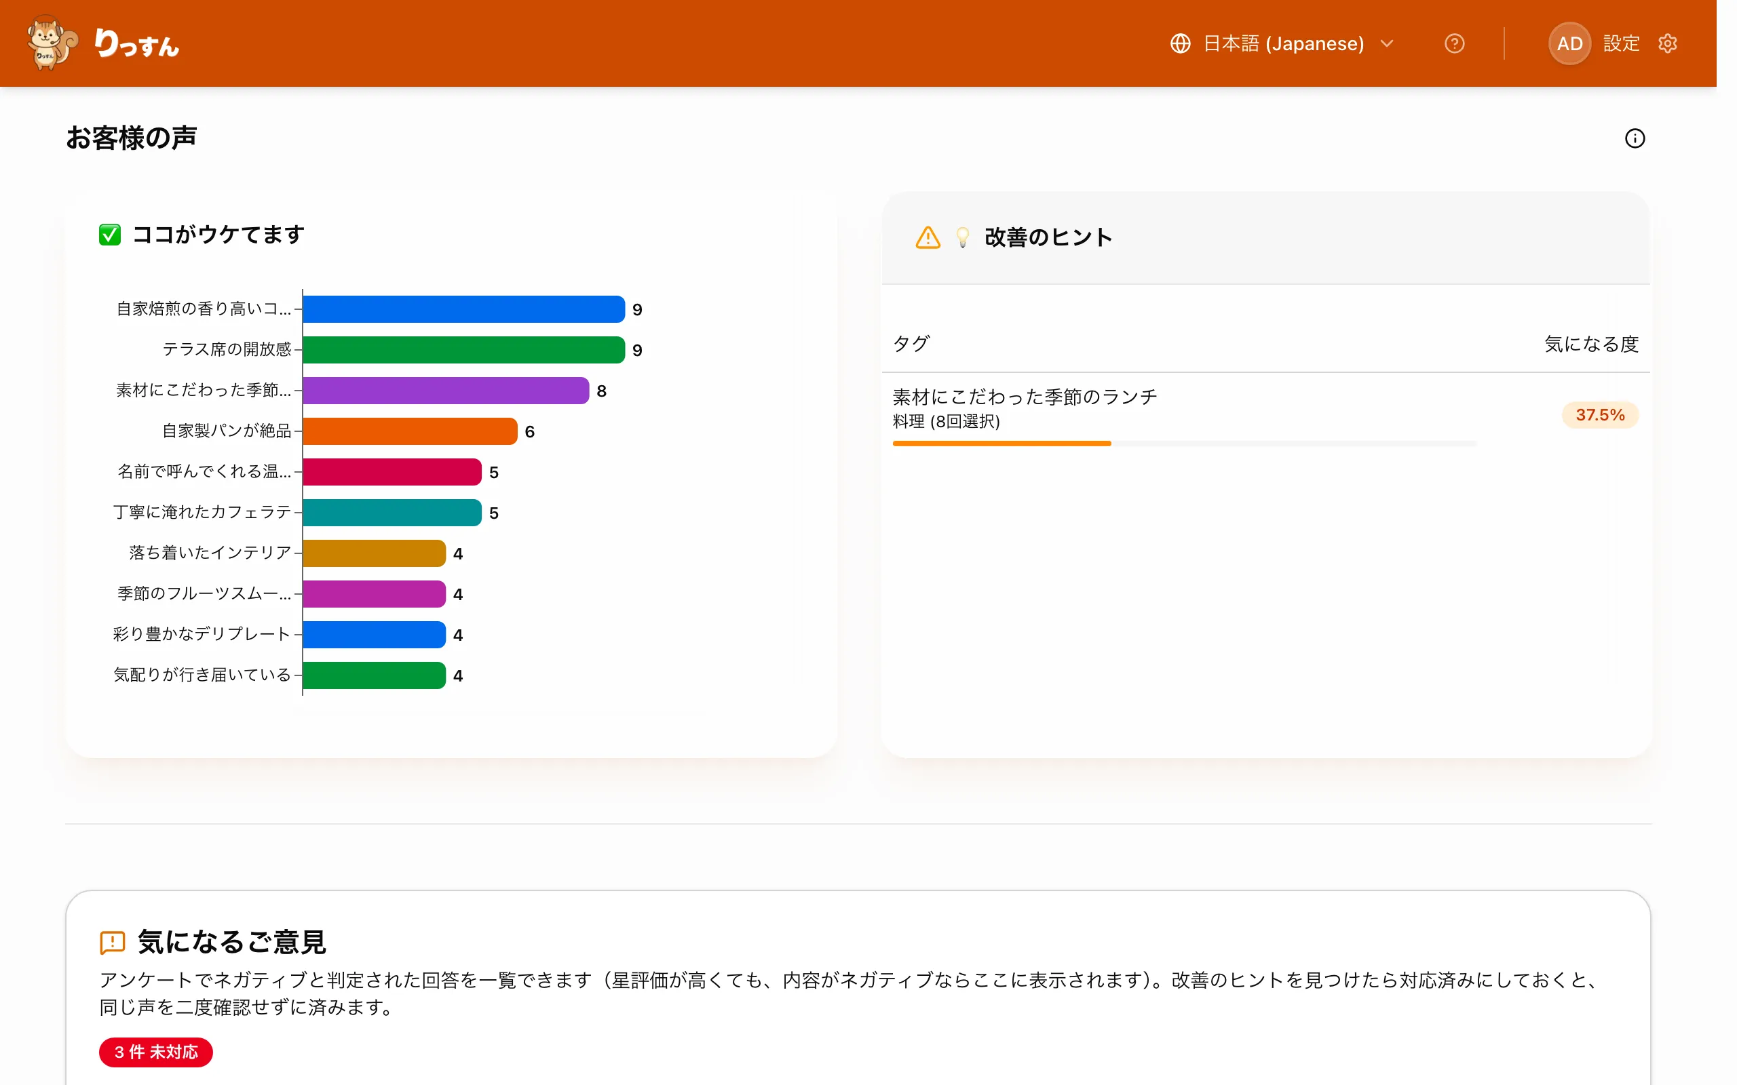Image resolution: width=1737 pixels, height=1085 pixels.
Task: Click the squirrel mascot logo
Action: 52,43
